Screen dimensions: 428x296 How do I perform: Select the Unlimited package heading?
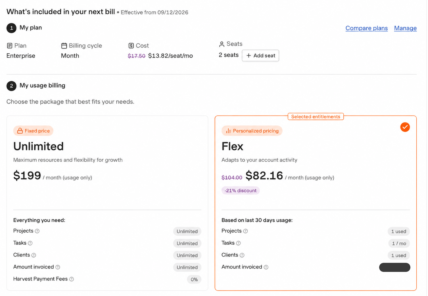[x=38, y=146]
